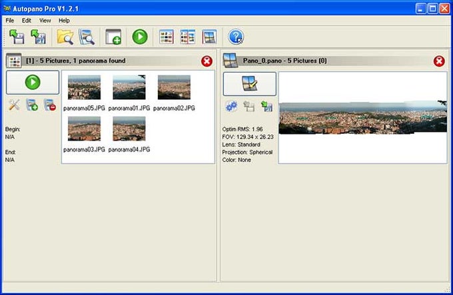Select the panorama02.JPG thumbnail
The image size is (453, 295).
[x=174, y=87]
